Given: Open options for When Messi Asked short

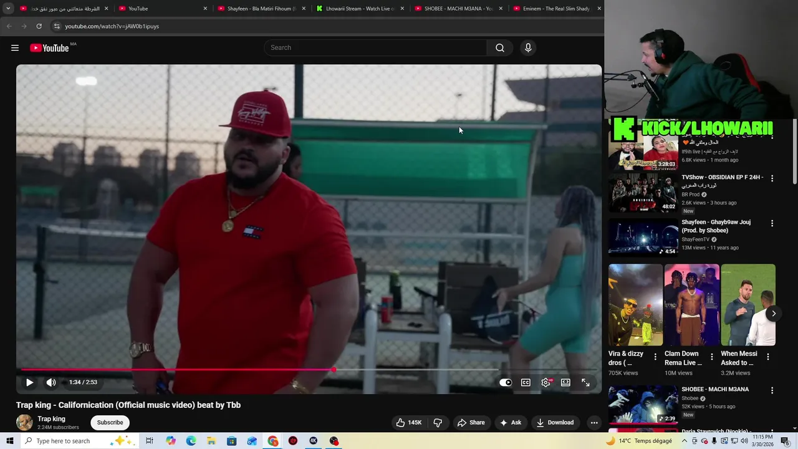Looking at the screenshot, I should click(768, 357).
